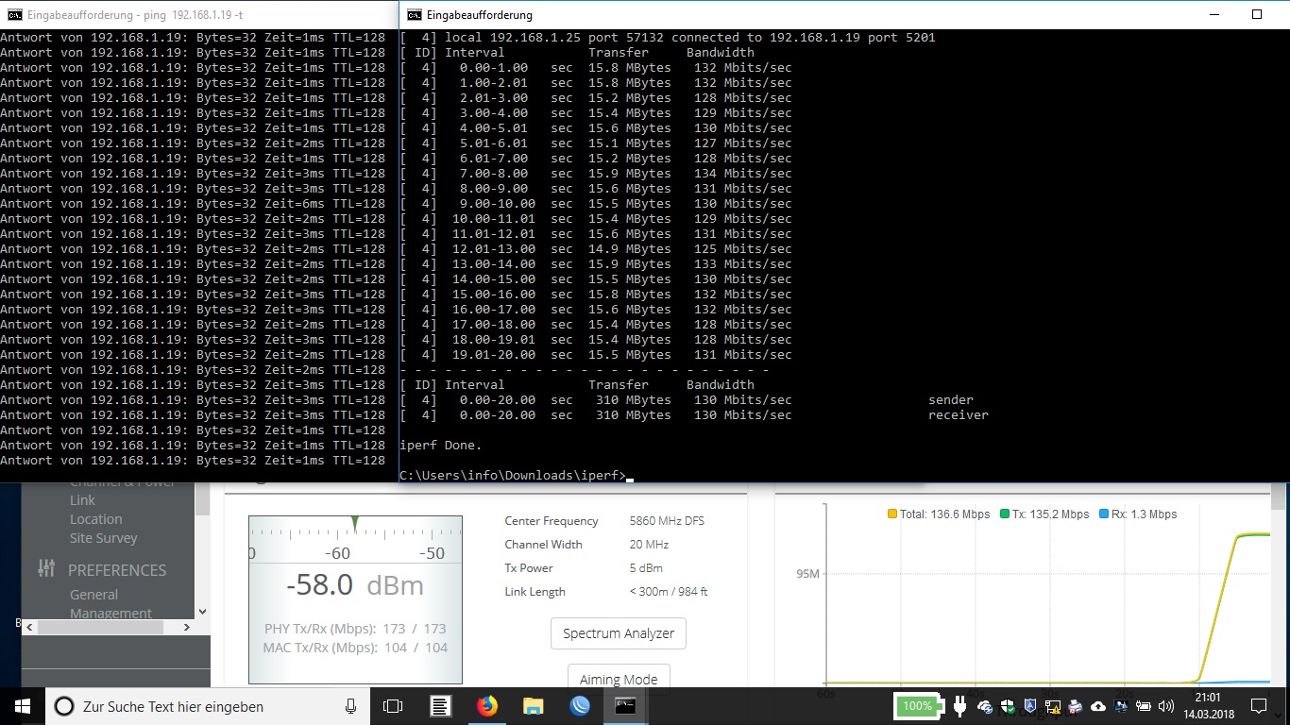This screenshot has height=725, width=1290.
Task: Click the iperf Eingabeaufforderung window title
Action: [x=480, y=15]
